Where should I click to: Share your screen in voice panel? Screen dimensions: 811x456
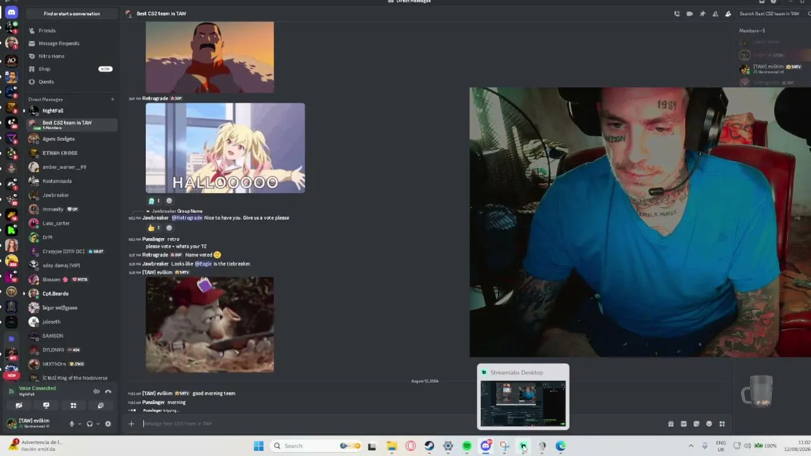(46, 405)
